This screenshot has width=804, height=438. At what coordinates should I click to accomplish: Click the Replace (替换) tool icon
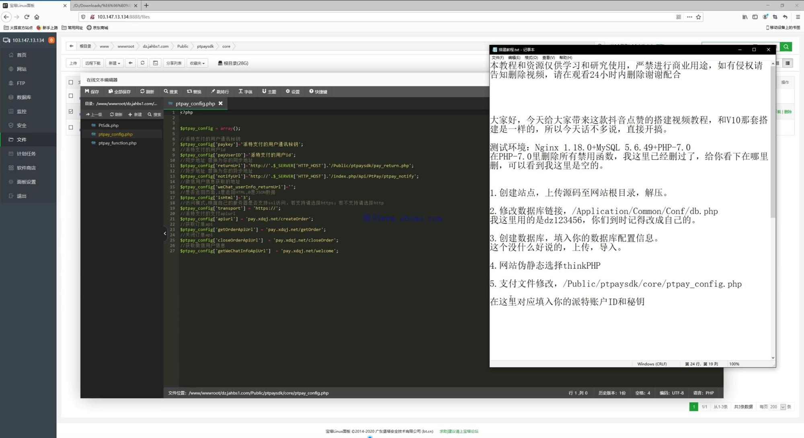tap(194, 91)
